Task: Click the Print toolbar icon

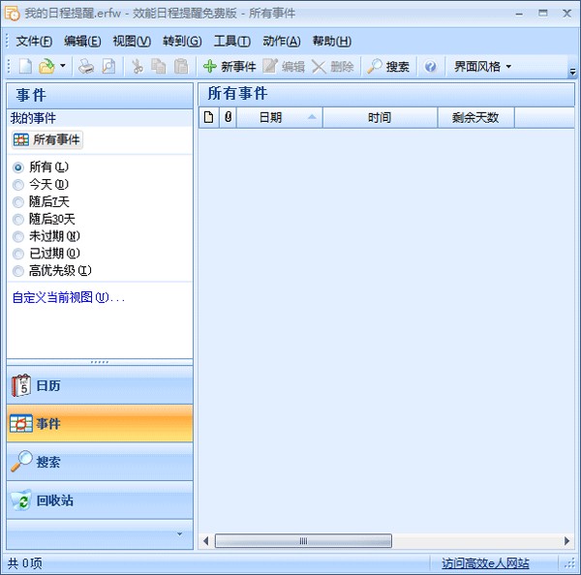Action: pos(86,67)
